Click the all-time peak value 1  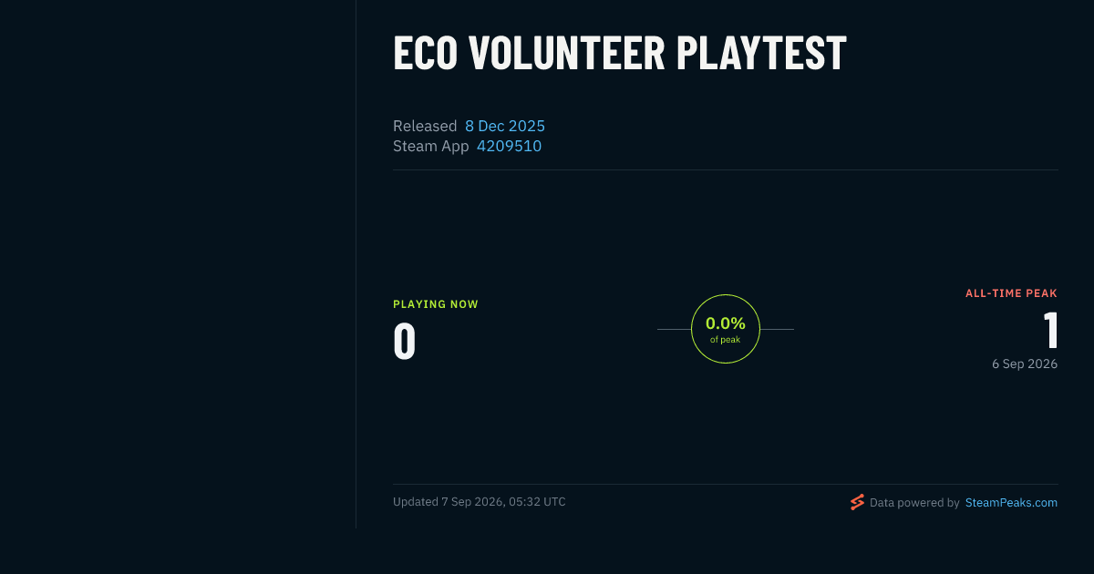[x=1050, y=330]
